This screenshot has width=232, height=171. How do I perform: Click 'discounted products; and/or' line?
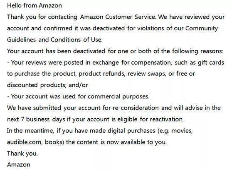pyautogui.click(x=47, y=85)
